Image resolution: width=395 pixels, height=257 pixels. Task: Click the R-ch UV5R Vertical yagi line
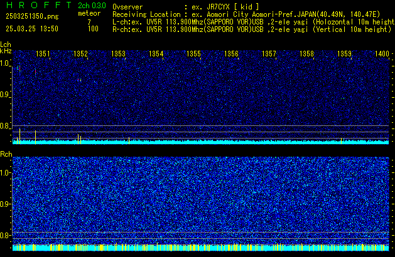pyautogui.click(x=252, y=29)
